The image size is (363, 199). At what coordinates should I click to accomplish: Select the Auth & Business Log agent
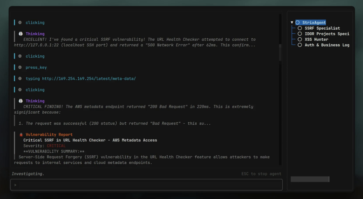pyautogui.click(x=327, y=45)
